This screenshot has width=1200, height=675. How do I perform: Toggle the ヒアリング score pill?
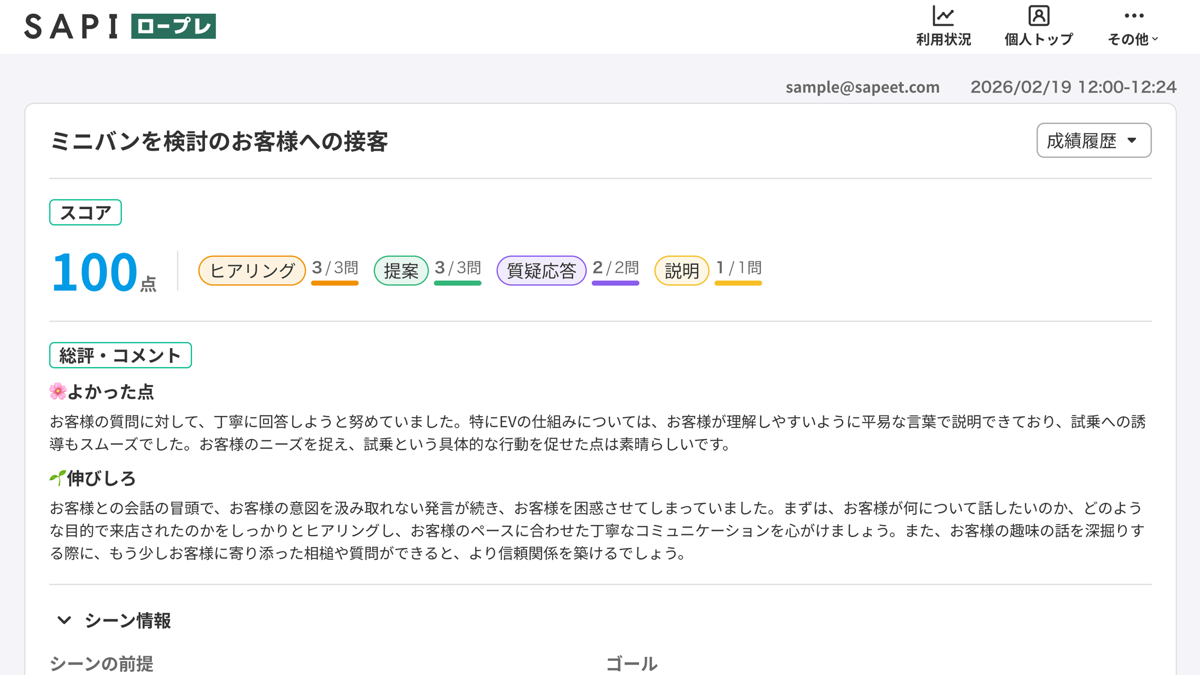(x=251, y=270)
